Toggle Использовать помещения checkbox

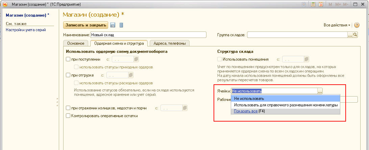click(x=220, y=59)
